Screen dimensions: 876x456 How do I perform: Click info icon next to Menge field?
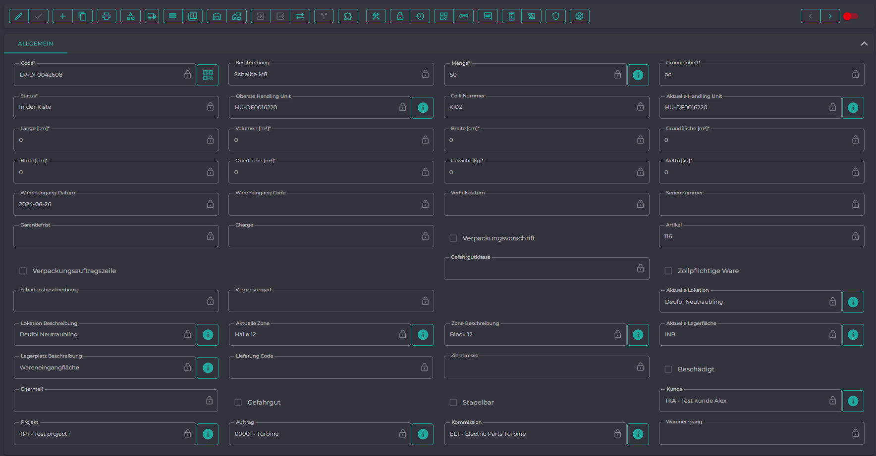click(x=638, y=75)
